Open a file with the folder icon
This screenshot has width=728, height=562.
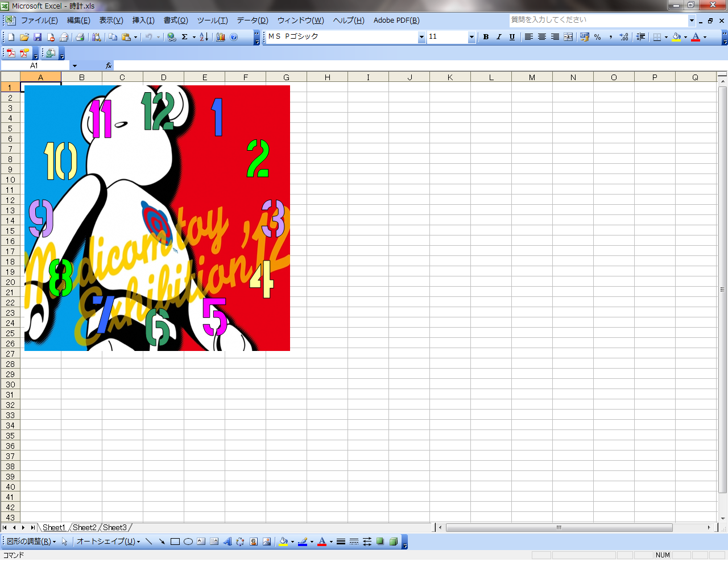[24, 37]
